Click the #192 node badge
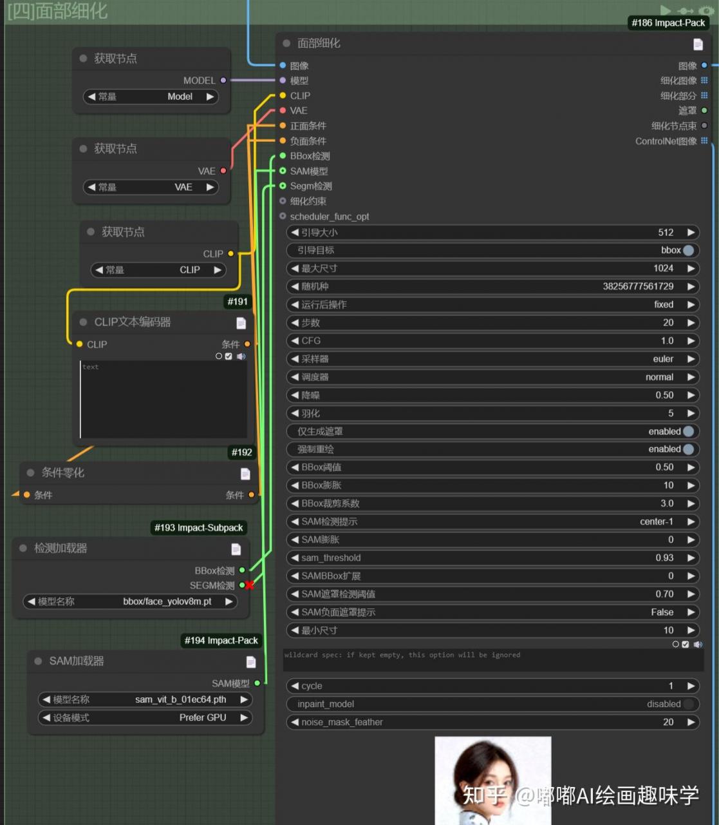 coord(242,452)
